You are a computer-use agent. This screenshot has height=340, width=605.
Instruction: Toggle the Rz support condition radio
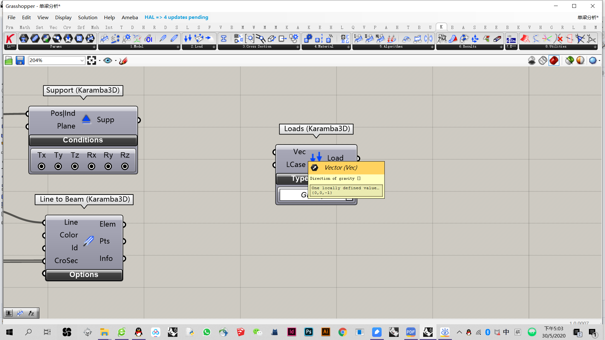pyautogui.click(x=125, y=166)
